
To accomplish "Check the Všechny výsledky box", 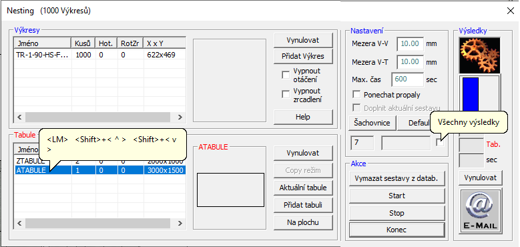I will (440, 143).
